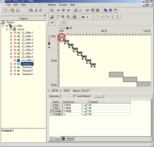Click the Tile windows vertically icon
The image size is (154, 147).
(x=115, y=11)
